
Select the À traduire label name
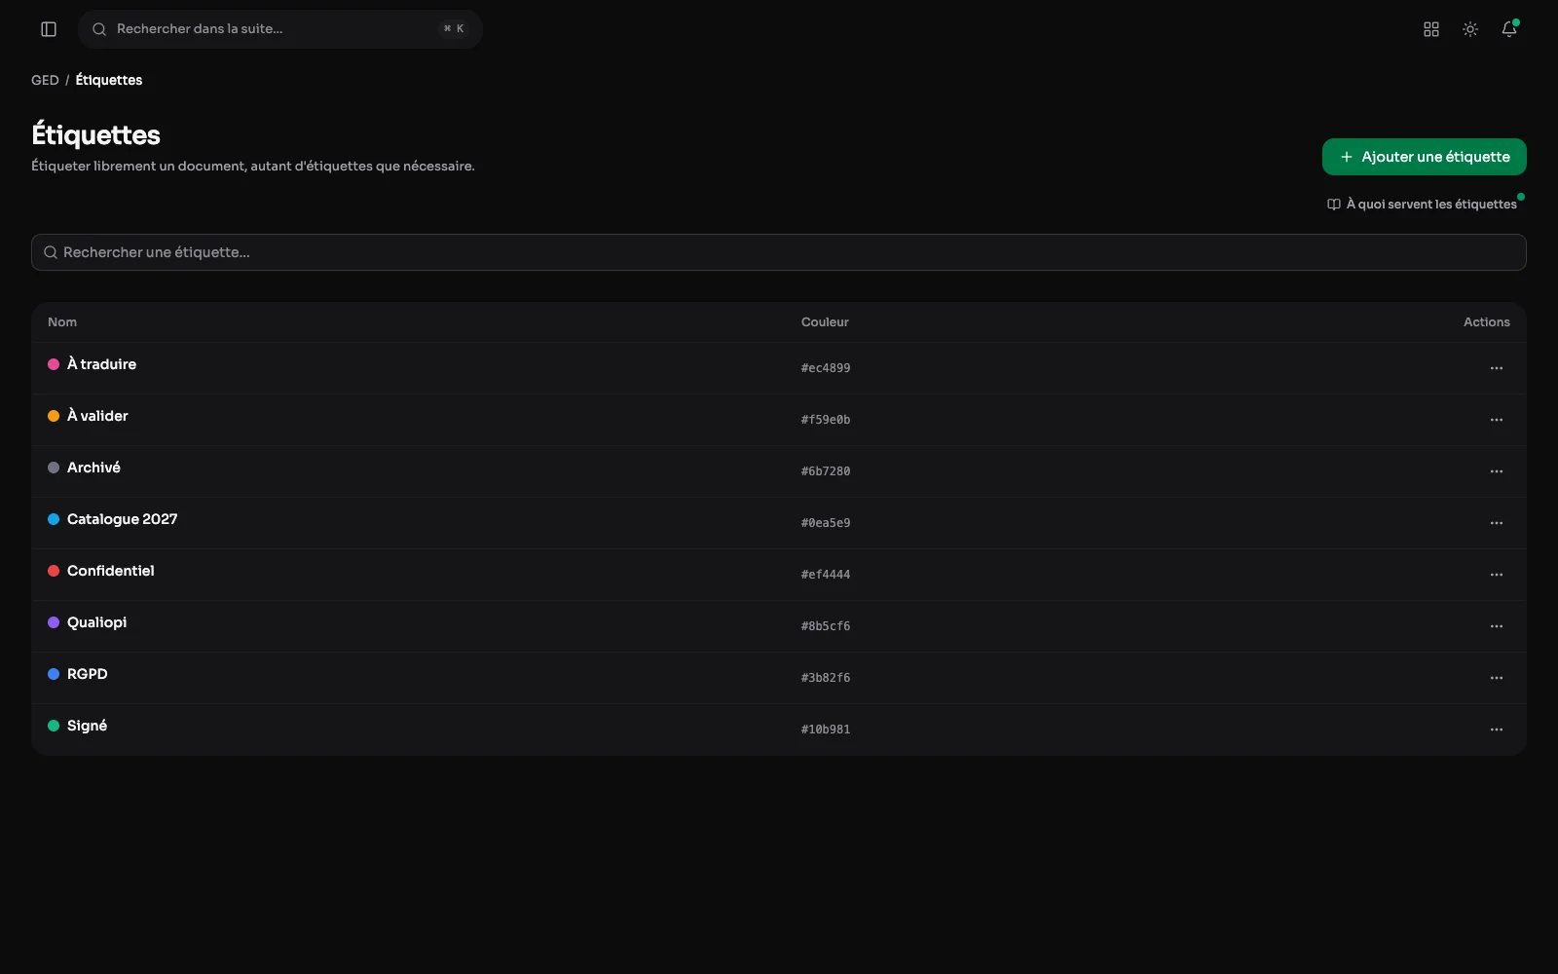point(101,364)
